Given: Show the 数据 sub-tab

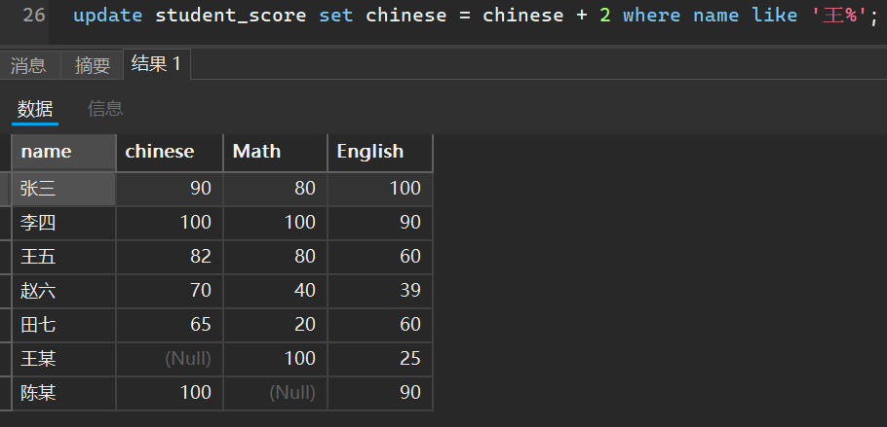Looking at the screenshot, I should pyautogui.click(x=35, y=108).
